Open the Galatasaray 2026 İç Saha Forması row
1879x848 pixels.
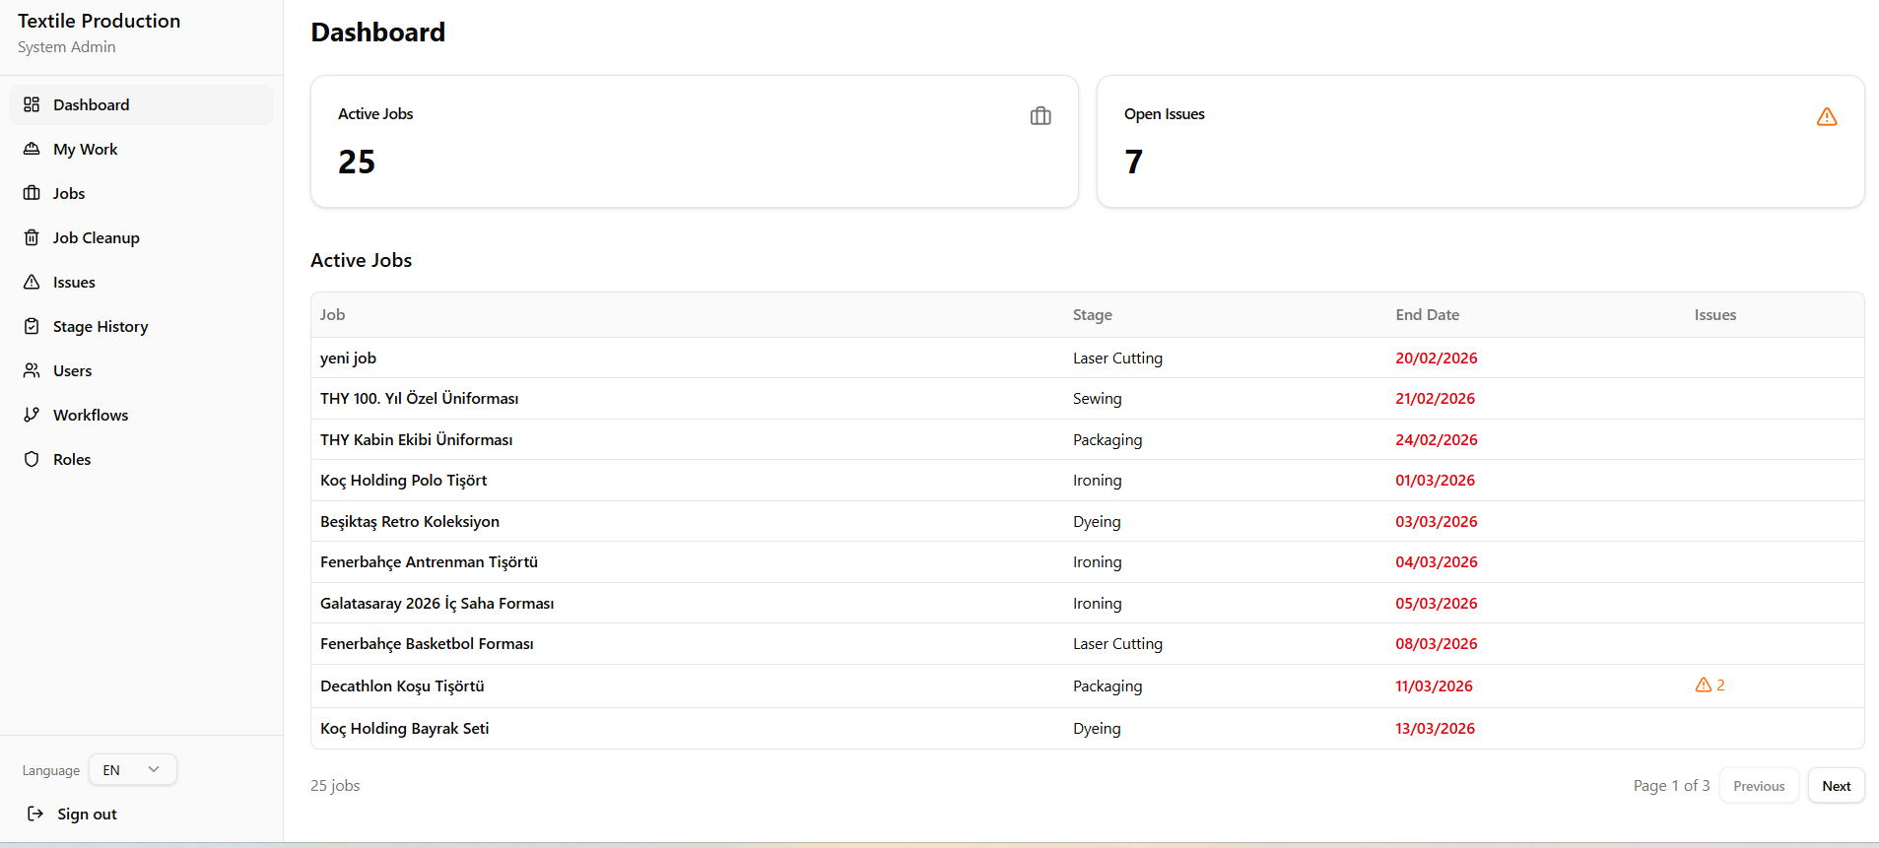pyautogui.click(x=436, y=604)
